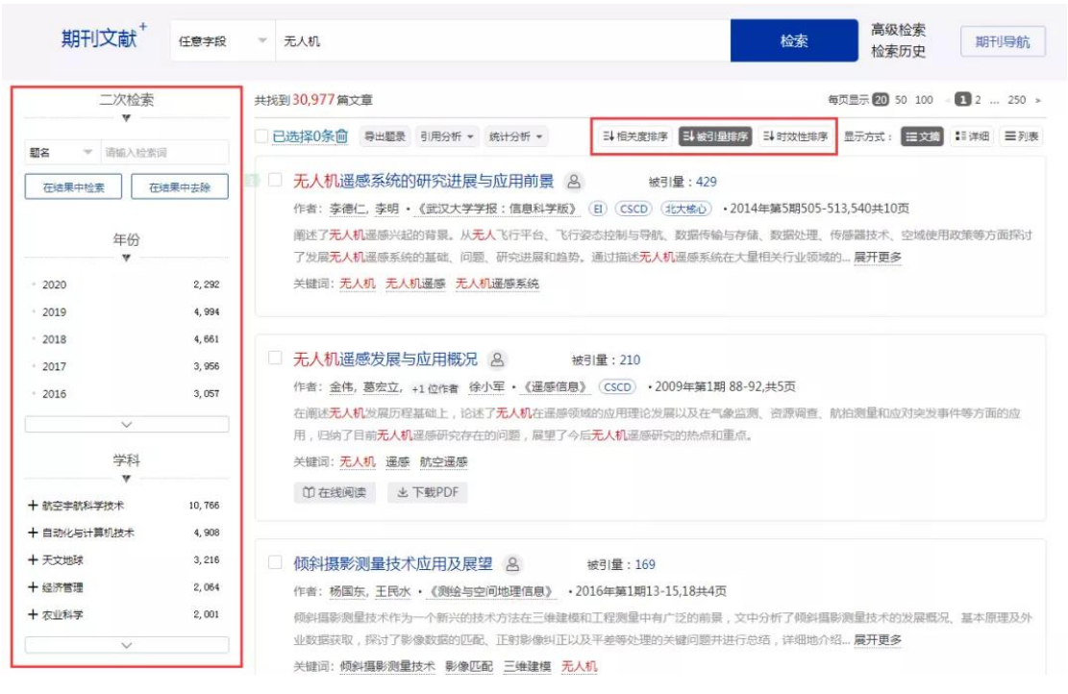Click the blue 检索 search button
The image size is (1068, 694).
coord(793,41)
